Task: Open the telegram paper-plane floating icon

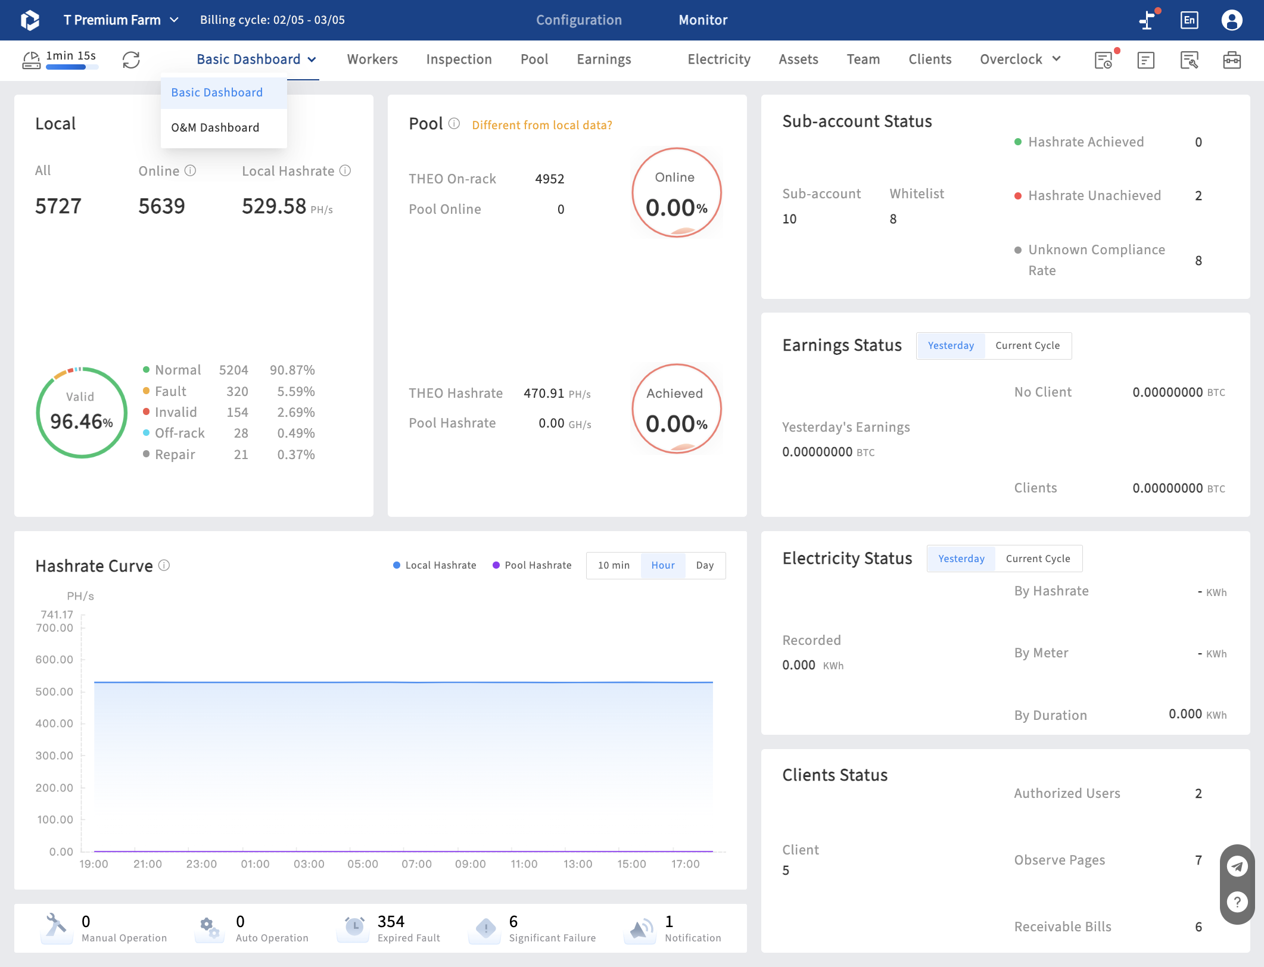Action: 1237,866
